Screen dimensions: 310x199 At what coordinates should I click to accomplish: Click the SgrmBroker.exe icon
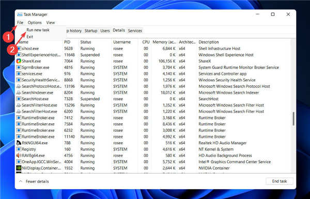[x=19, y=68]
